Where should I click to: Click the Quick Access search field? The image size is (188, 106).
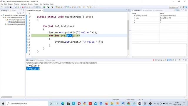[173, 7]
